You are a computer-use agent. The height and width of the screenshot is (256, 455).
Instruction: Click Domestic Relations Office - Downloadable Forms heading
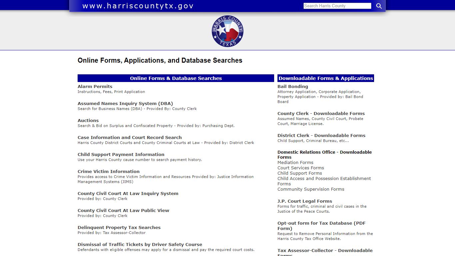click(x=324, y=154)
